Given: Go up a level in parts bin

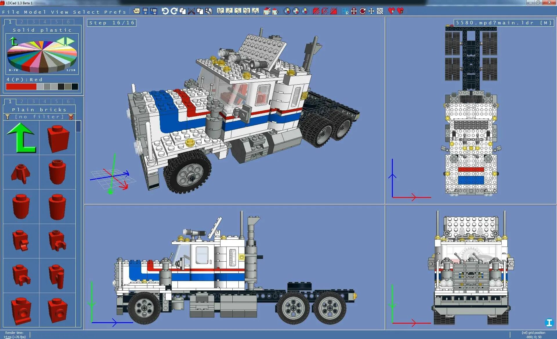Looking at the screenshot, I should tap(21, 138).
